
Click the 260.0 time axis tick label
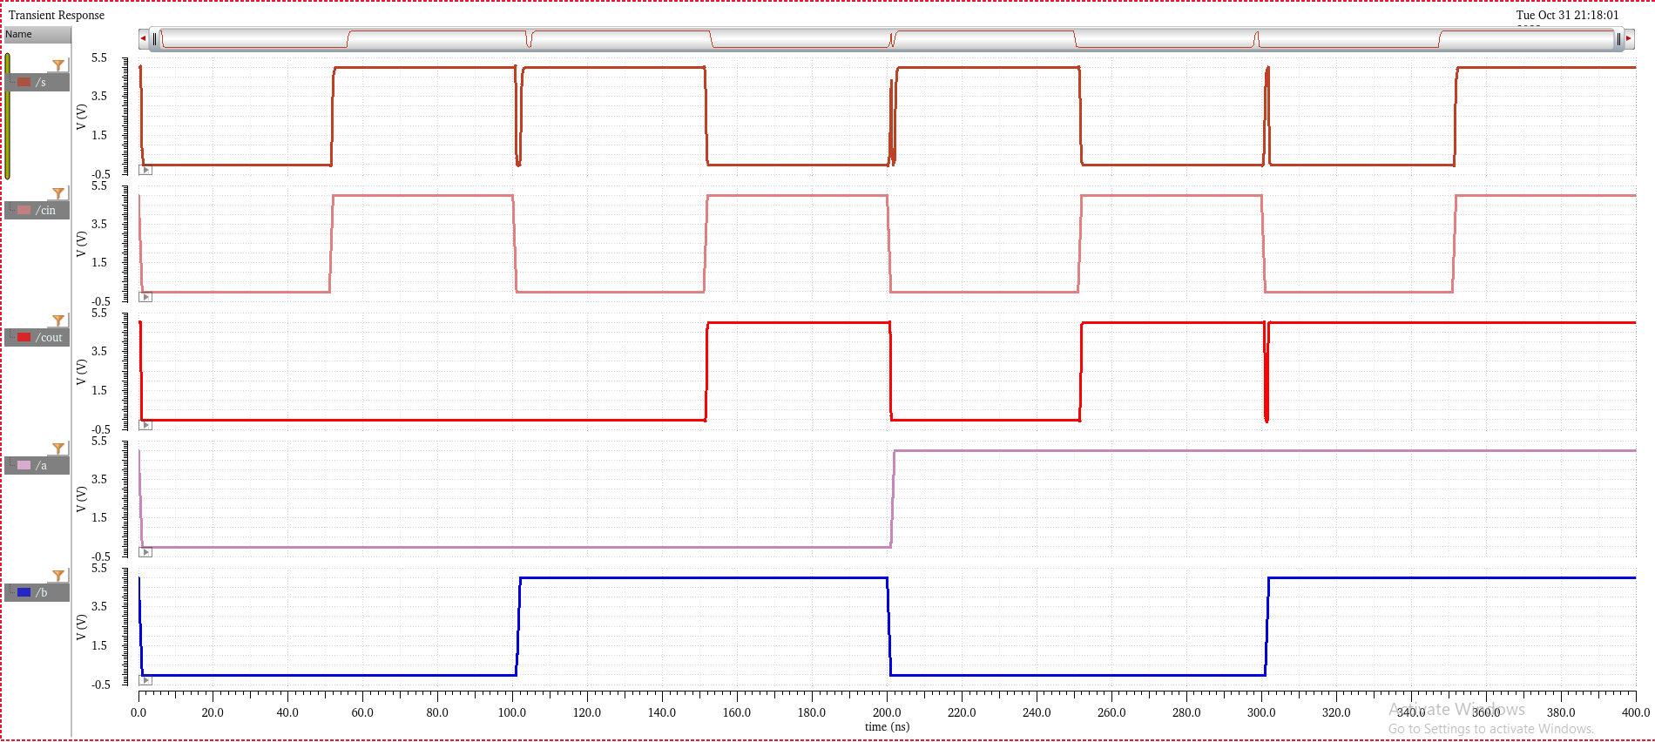coord(1111,712)
